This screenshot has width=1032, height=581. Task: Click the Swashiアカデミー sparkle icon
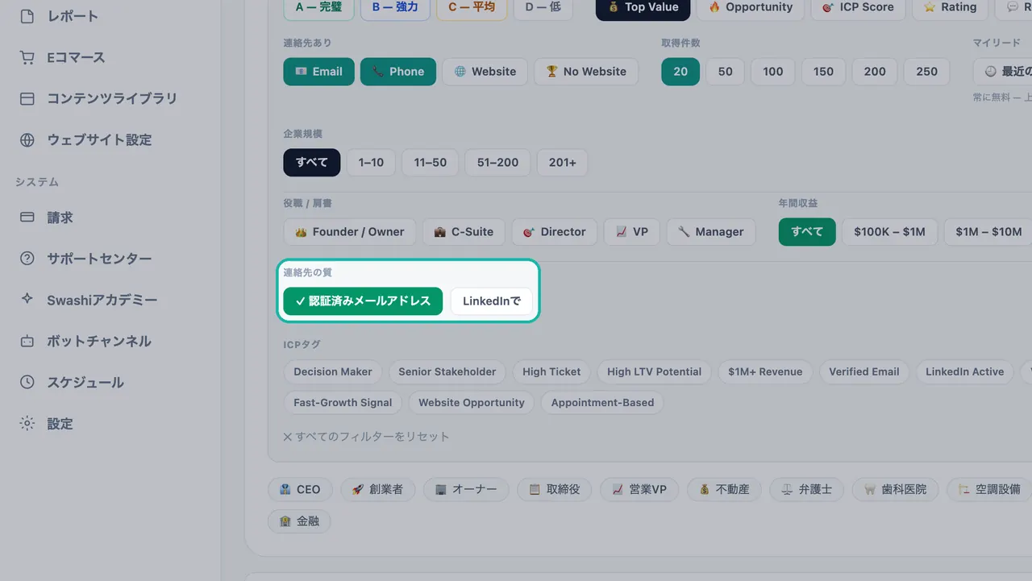pyautogui.click(x=27, y=300)
